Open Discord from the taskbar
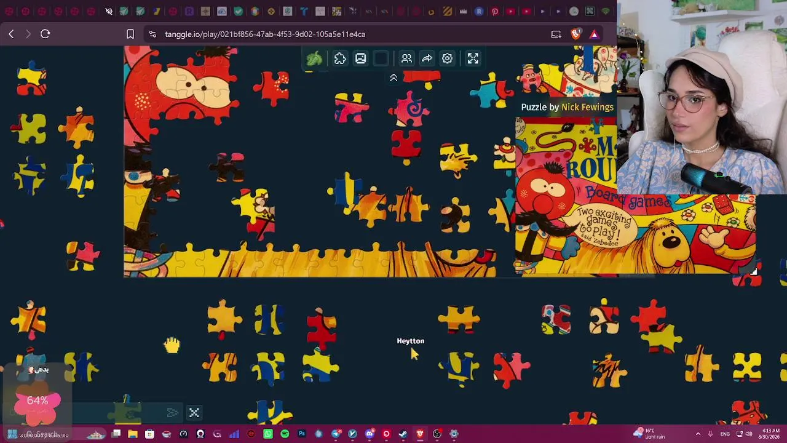The height and width of the screenshot is (443, 787). click(370, 434)
